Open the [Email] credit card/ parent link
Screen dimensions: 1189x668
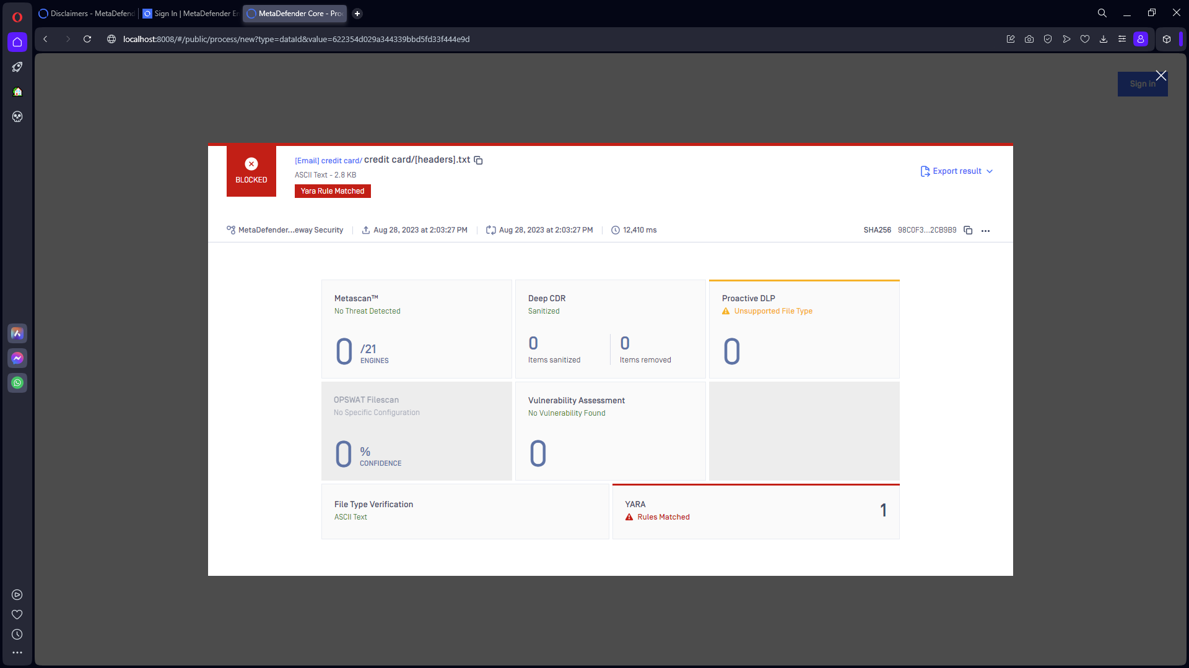pos(328,161)
